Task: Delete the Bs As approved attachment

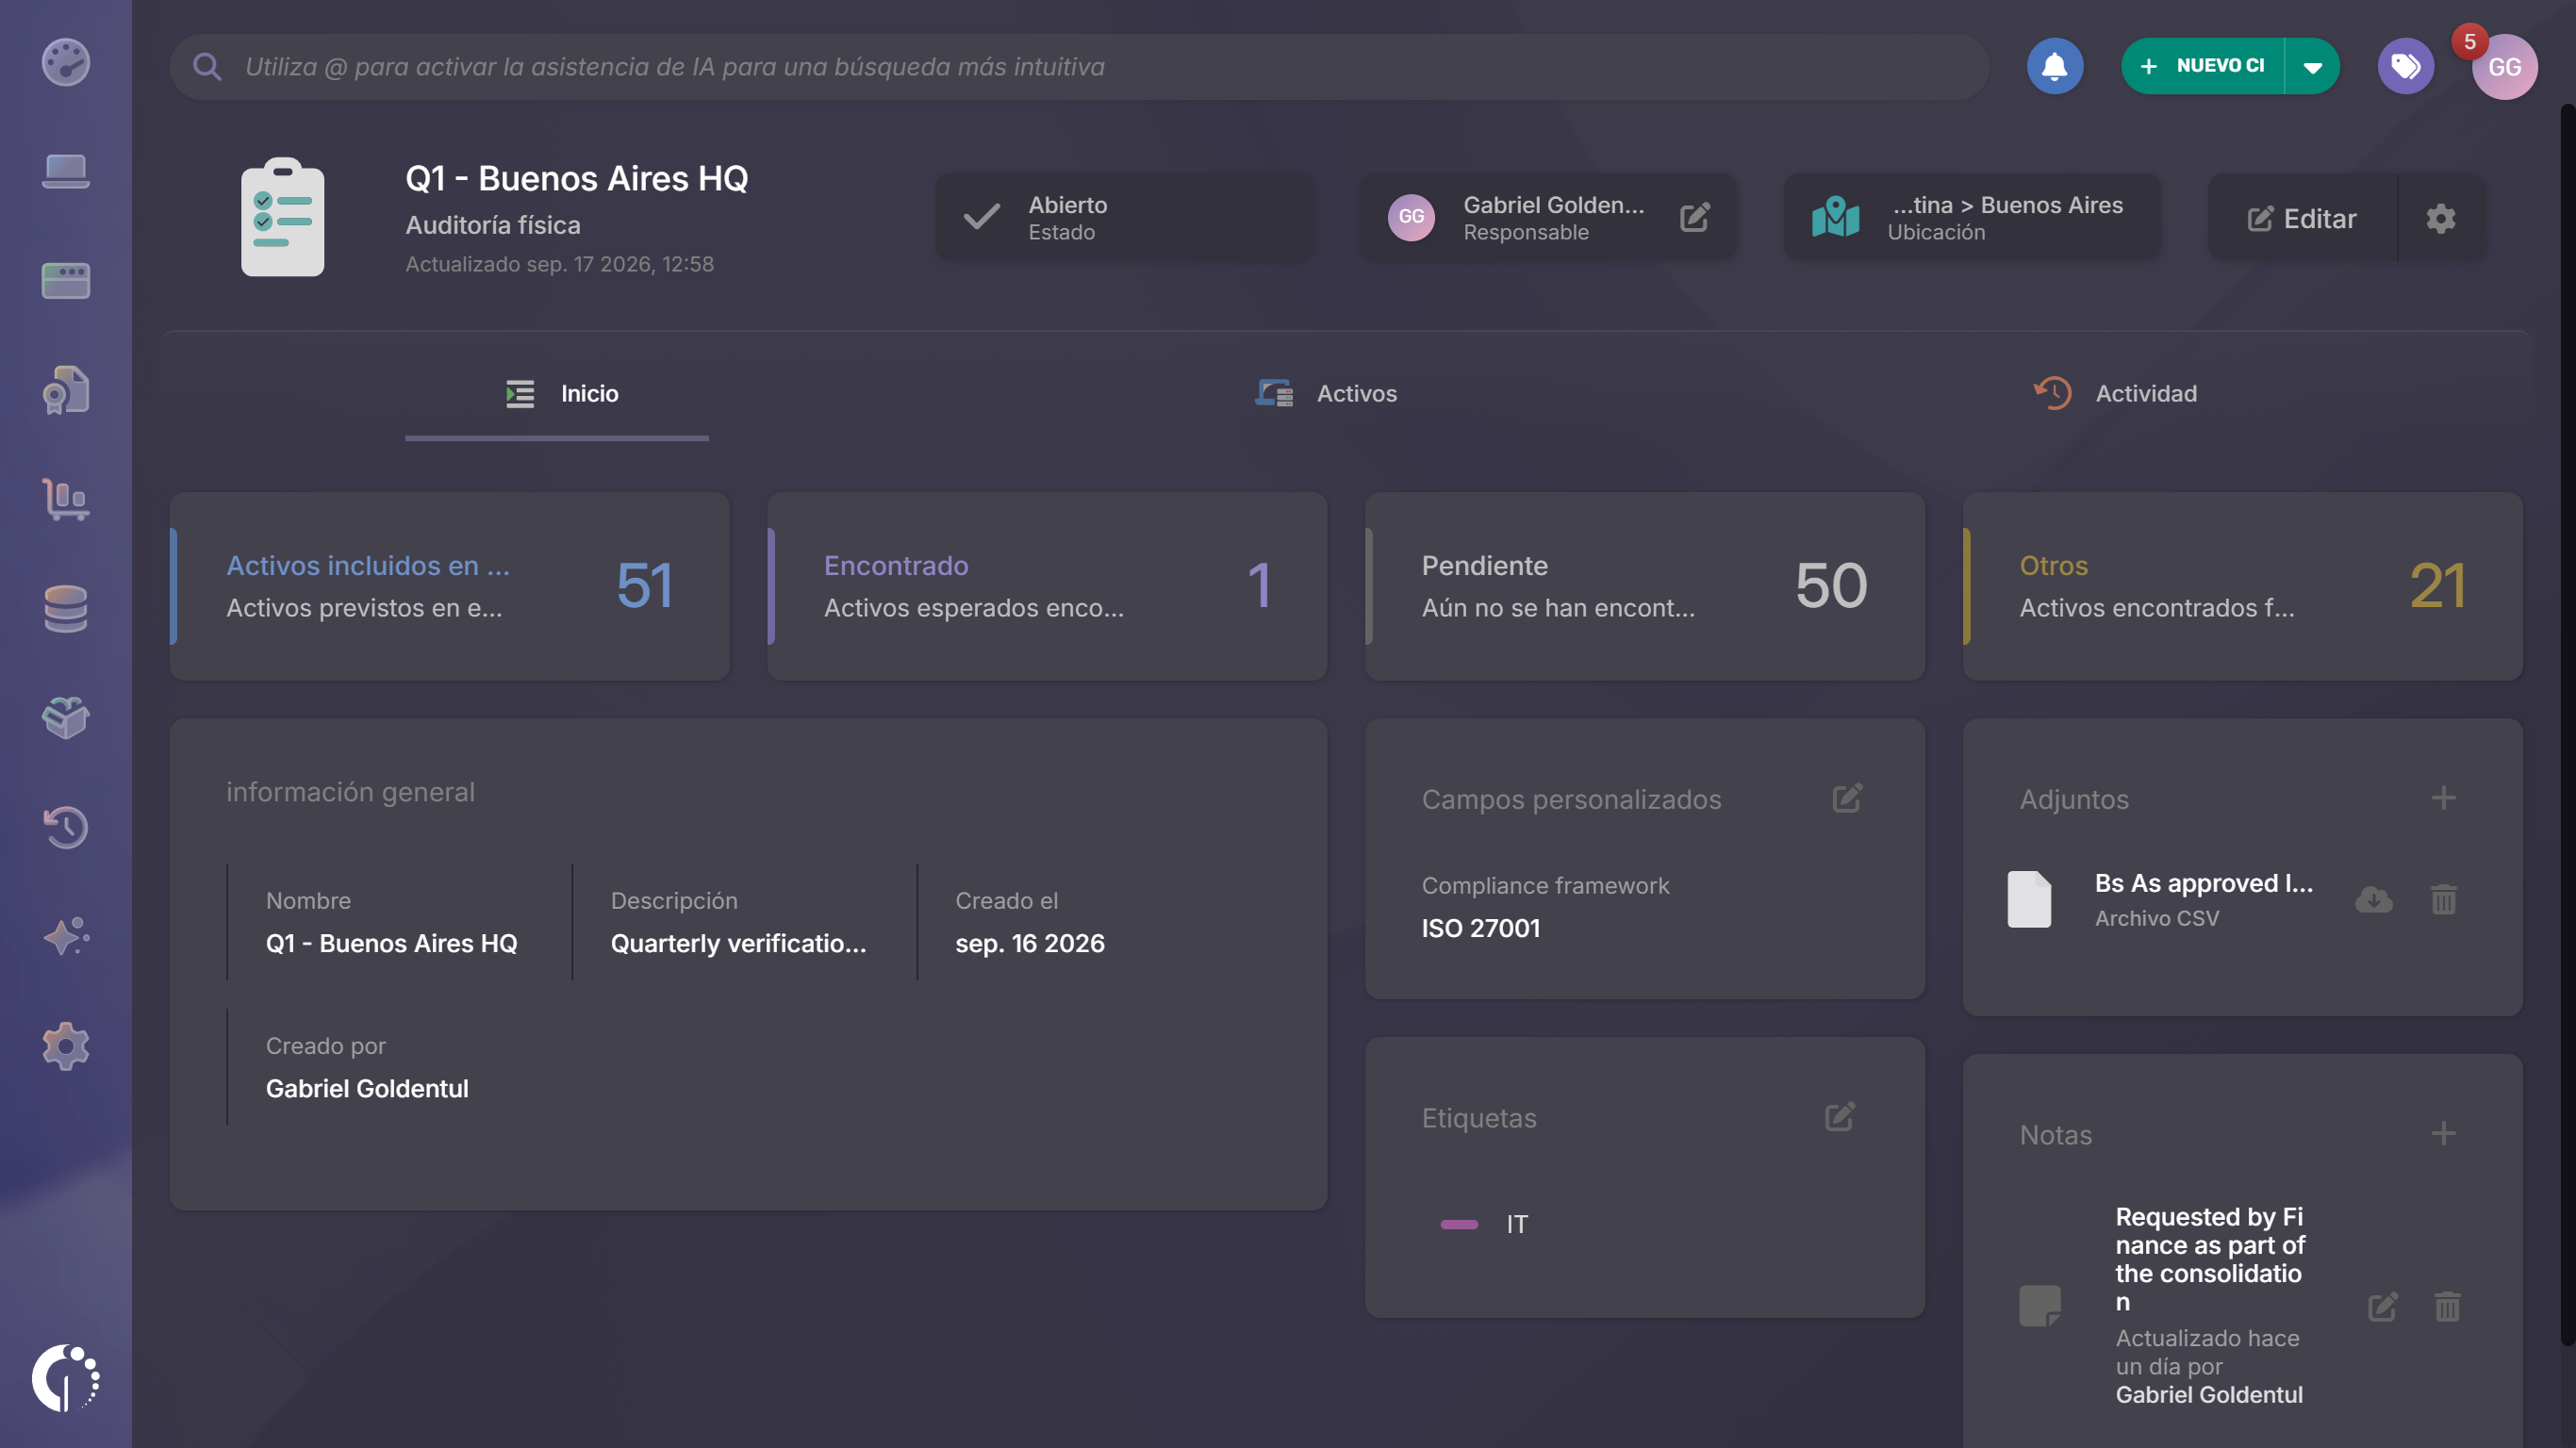Action: pyautogui.click(x=2443, y=899)
